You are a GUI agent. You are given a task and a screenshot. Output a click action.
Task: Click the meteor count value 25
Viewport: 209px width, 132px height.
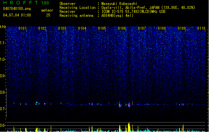coord(48,15)
